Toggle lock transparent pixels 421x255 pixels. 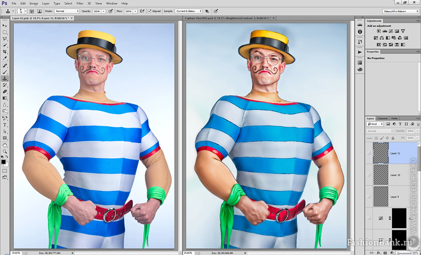(376, 138)
